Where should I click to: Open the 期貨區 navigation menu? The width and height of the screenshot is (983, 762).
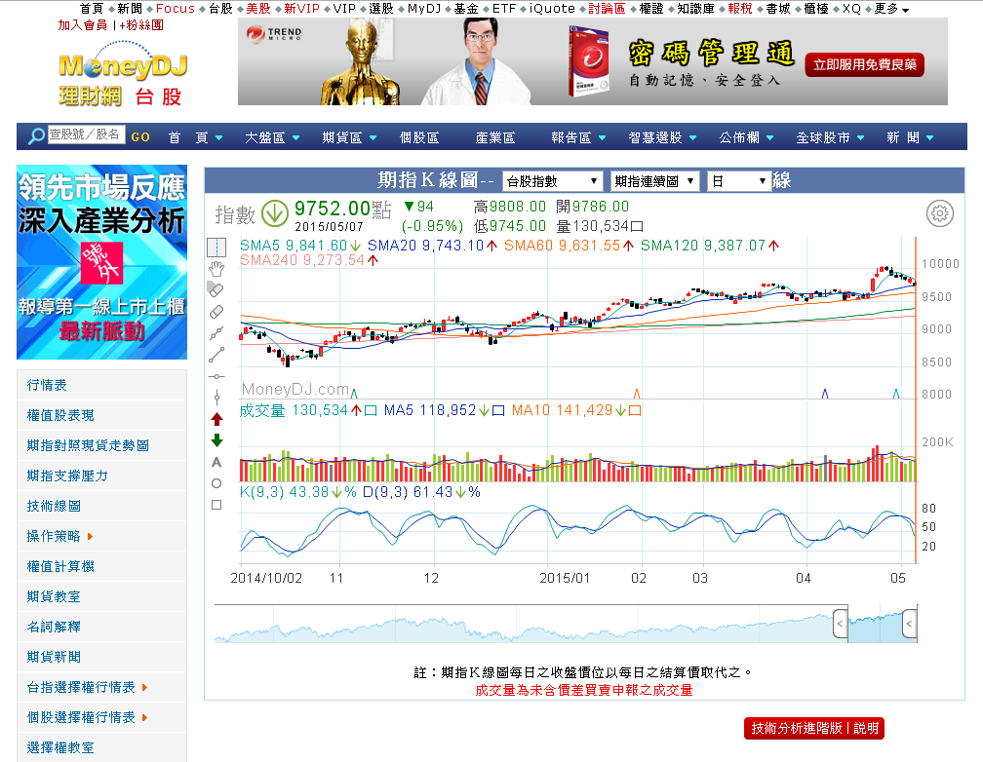(x=349, y=137)
